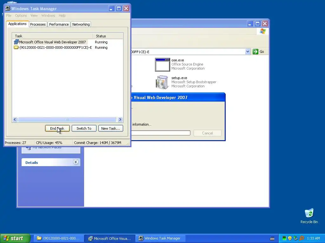
Task: Switch to the Performance tab
Action: [x=59, y=24]
